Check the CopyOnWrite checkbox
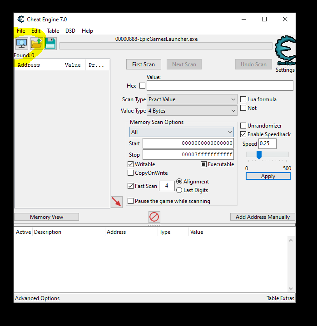317x326 pixels. coord(131,173)
